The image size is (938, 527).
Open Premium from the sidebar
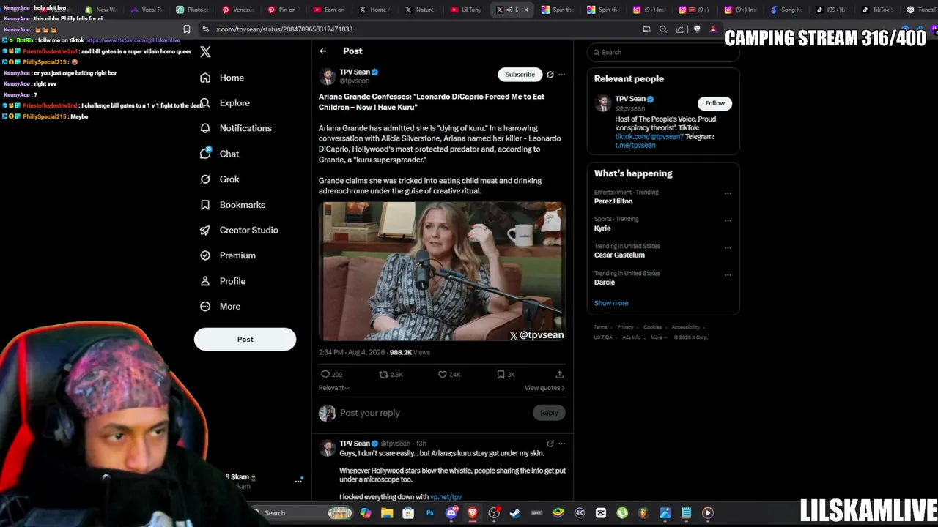228,255
